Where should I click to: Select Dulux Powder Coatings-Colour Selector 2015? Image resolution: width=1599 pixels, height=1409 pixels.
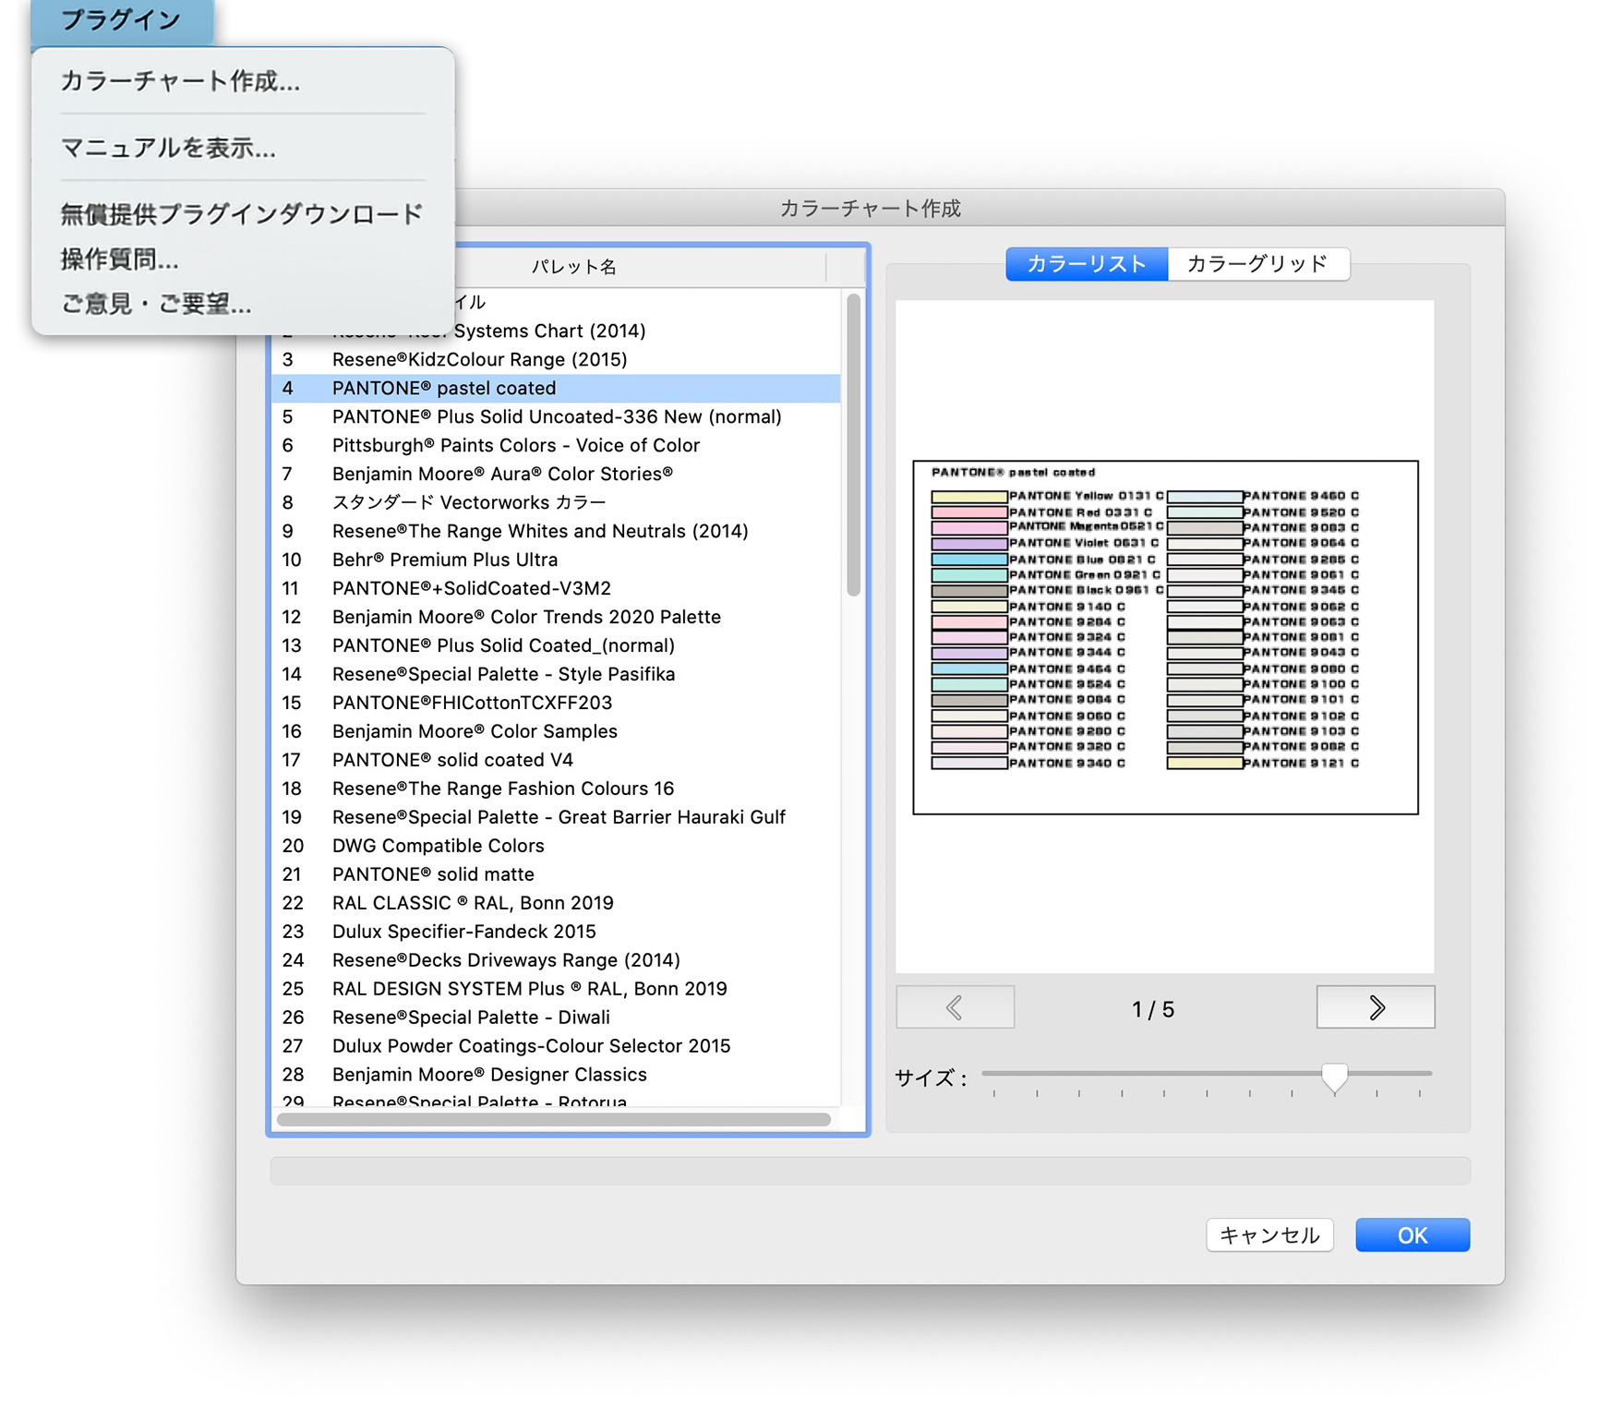tap(556, 1047)
